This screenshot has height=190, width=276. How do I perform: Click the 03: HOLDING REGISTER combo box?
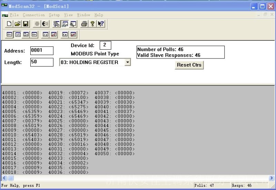click(95, 62)
